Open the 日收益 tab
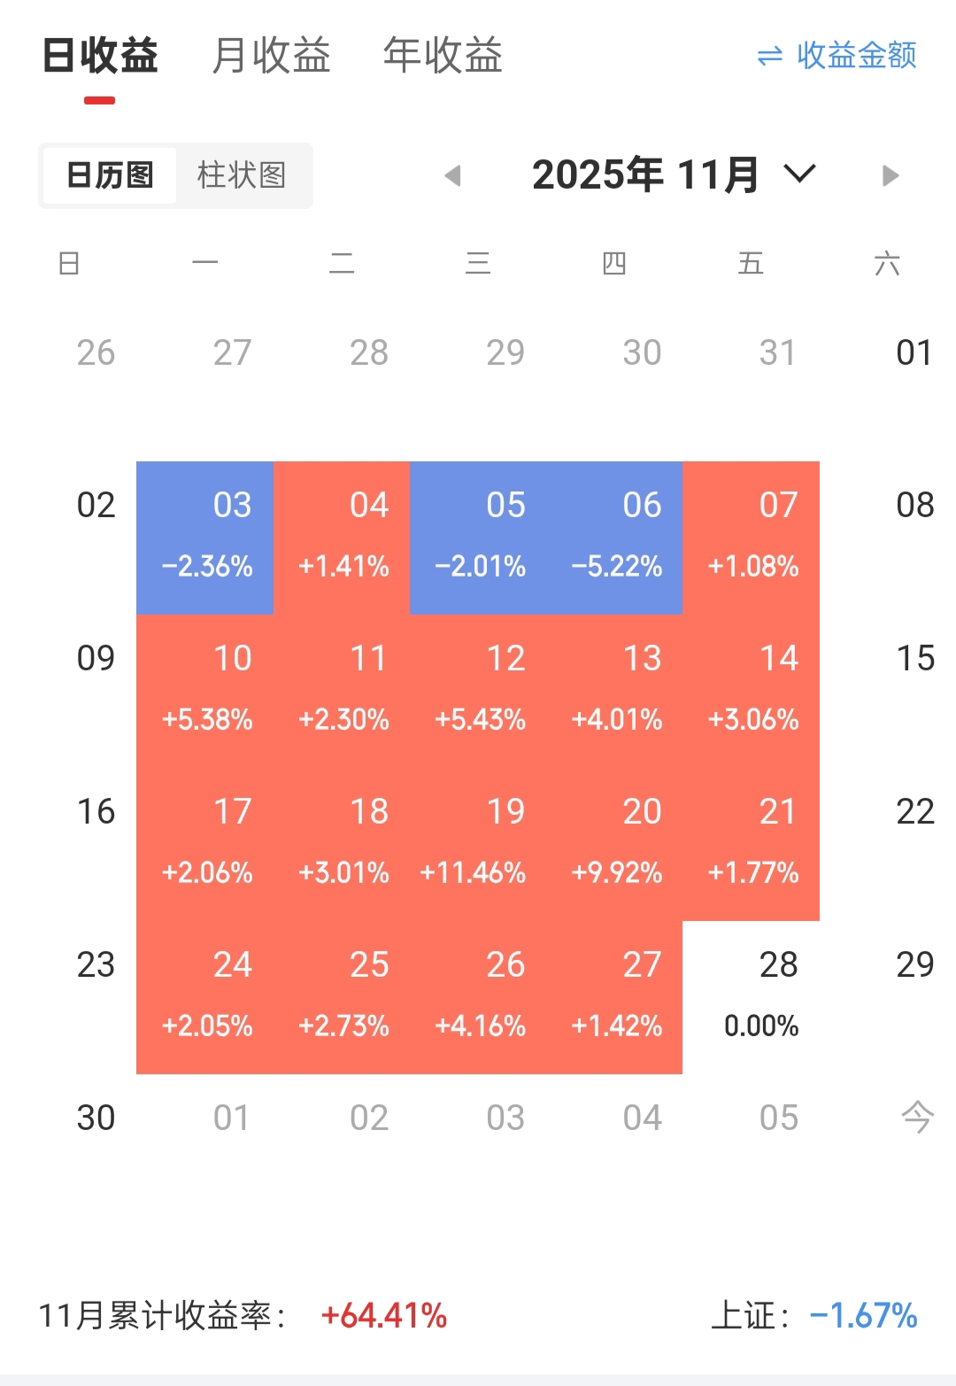The width and height of the screenshot is (956, 1386). 100,56
